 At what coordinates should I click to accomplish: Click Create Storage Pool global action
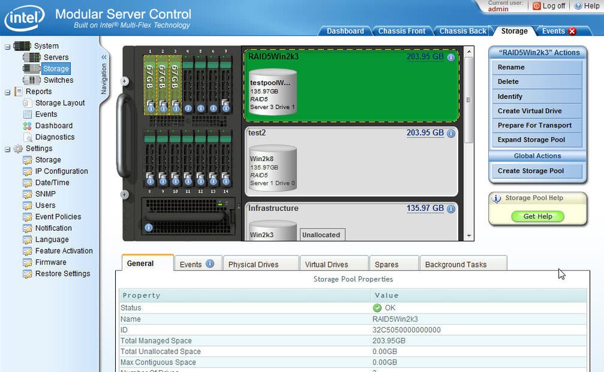click(537, 171)
